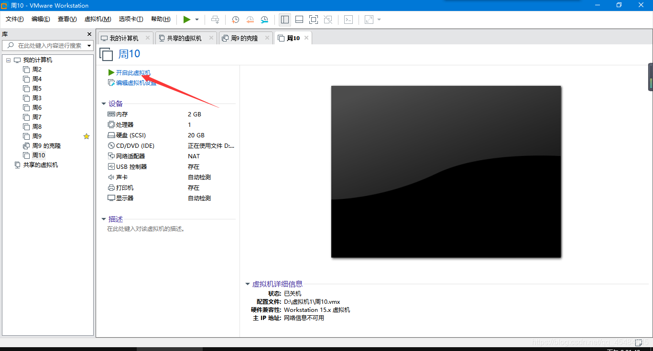Close the 周10 tab
The image size is (653, 351).
(306, 38)
